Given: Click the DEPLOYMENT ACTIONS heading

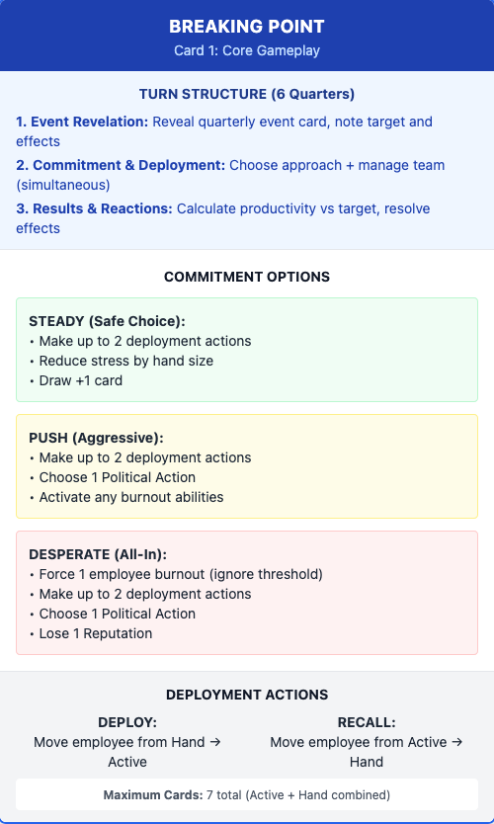Looking at the screenshot, I should tap(246, 695).
